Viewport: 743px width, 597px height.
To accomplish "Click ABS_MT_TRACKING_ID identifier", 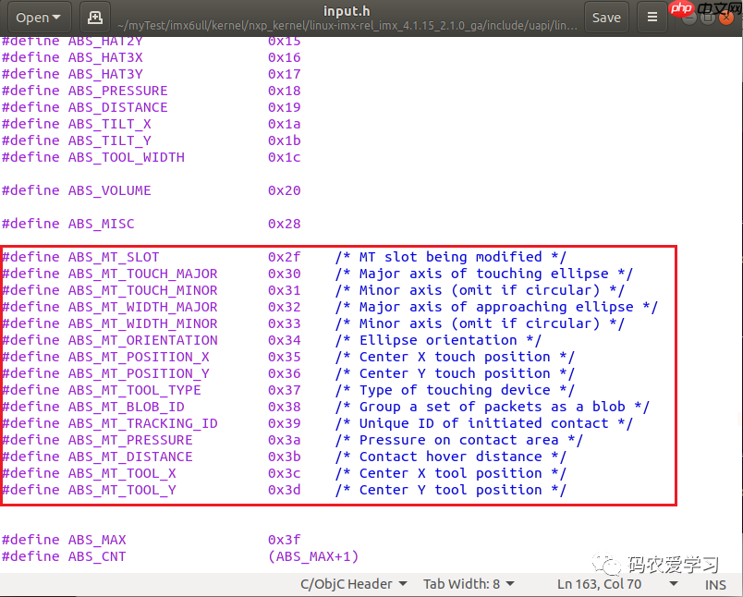I will 142,423.
